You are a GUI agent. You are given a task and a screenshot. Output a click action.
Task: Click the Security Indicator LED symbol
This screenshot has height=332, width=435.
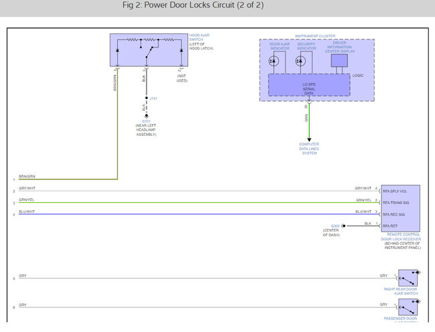click(x=300, y=61)
